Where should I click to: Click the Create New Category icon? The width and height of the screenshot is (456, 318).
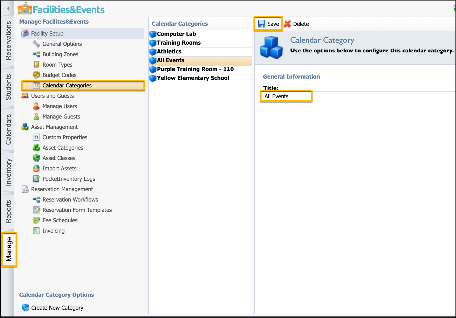pos(25,308)
